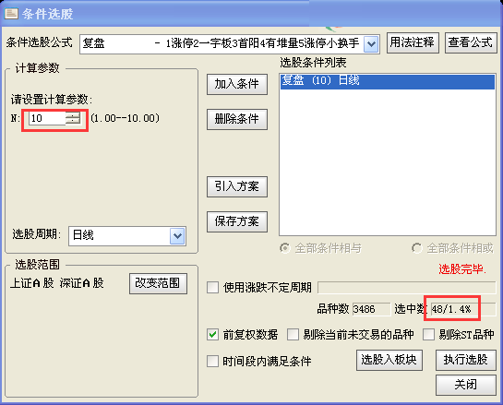503x405 pixels.
Task: Enable 使用涨跌不定周期 checkbox
Action: (x=212, y=288)
